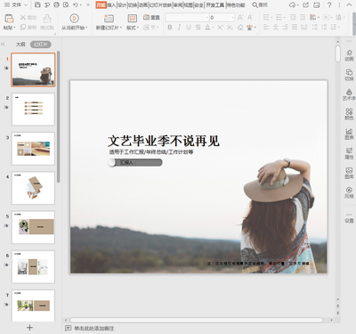This screenshot has height=334, width=356.
Task: Expand the File (文件) menu arrow
Action: [25, 4]
